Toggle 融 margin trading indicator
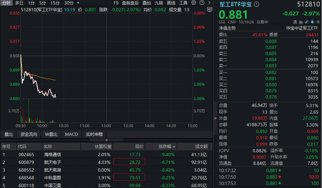Screen dimensions: 322x188 tap(300, 22)
